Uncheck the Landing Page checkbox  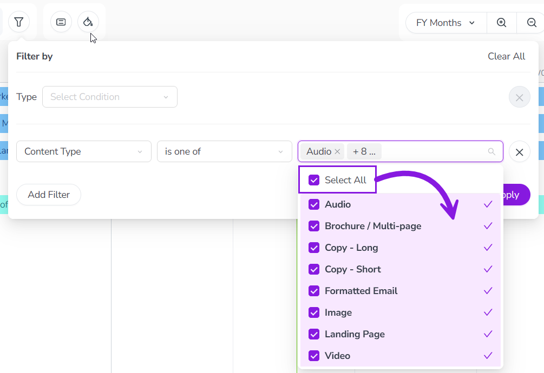click(314, 334)
